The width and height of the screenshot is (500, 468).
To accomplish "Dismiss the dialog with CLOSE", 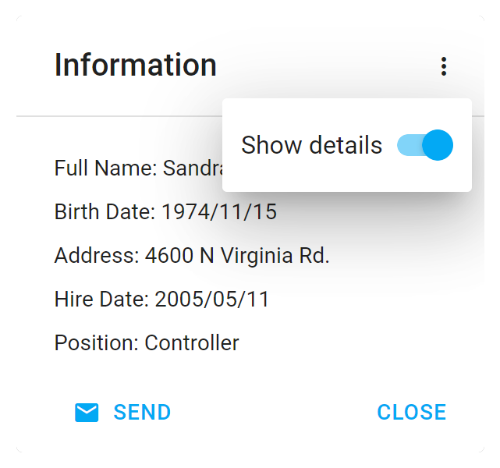I will tap(411, 412).
